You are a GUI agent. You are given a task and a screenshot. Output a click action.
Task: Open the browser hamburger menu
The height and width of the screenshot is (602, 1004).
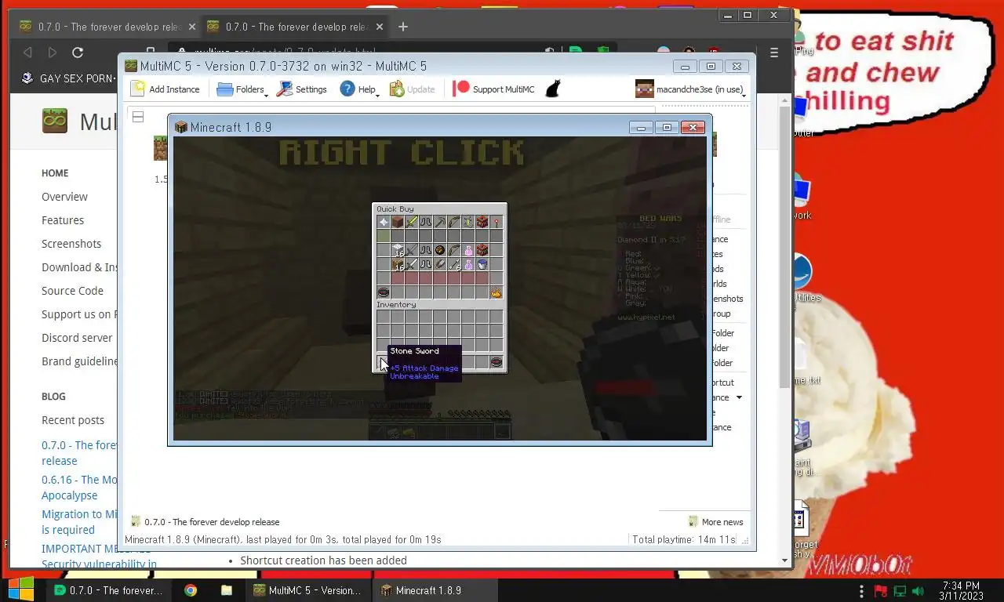coord(774,53)
